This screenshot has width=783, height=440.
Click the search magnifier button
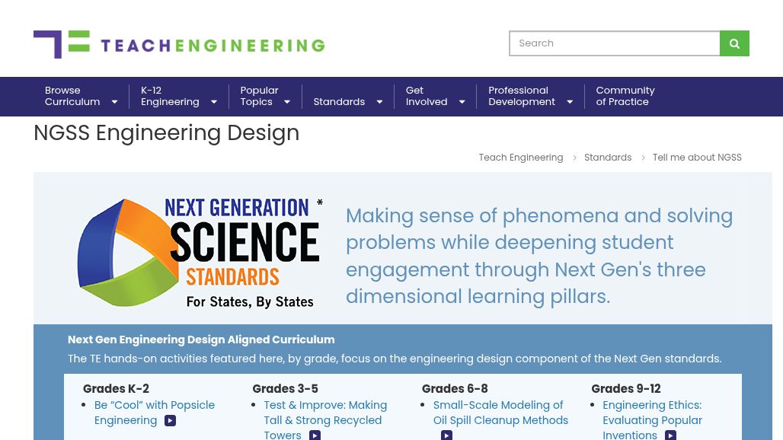[734, 43]
